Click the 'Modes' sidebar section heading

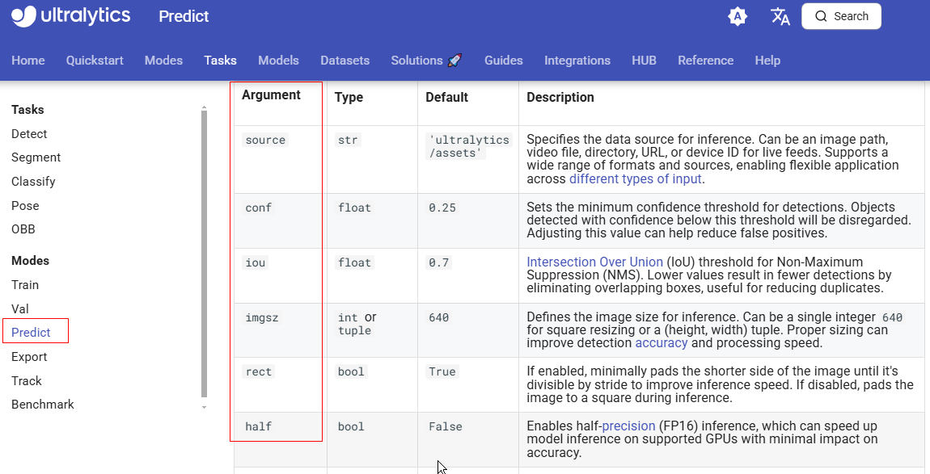pyautogui.click(x=30, y=261)
